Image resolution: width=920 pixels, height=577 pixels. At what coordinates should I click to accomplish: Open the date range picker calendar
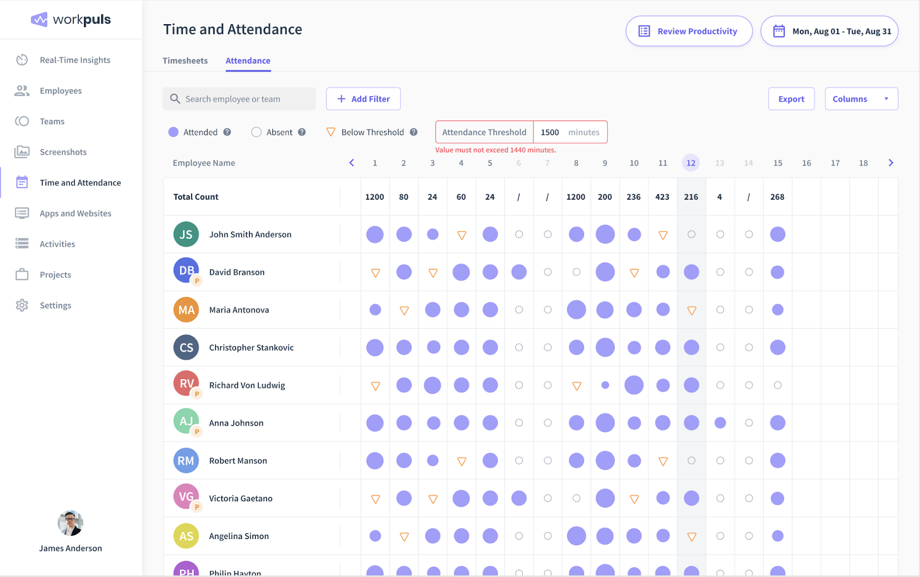click(x=829, y=31)
